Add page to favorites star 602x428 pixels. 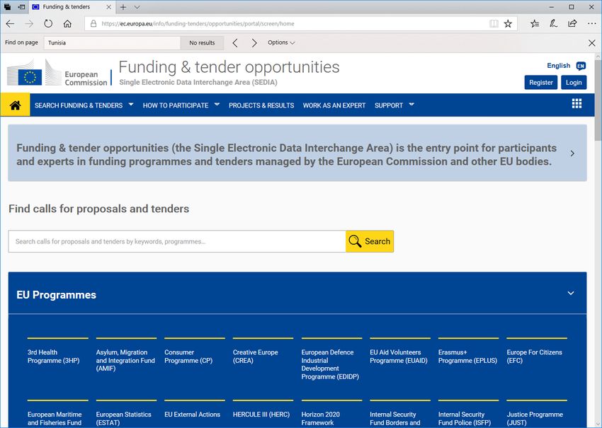pos(508,24)
